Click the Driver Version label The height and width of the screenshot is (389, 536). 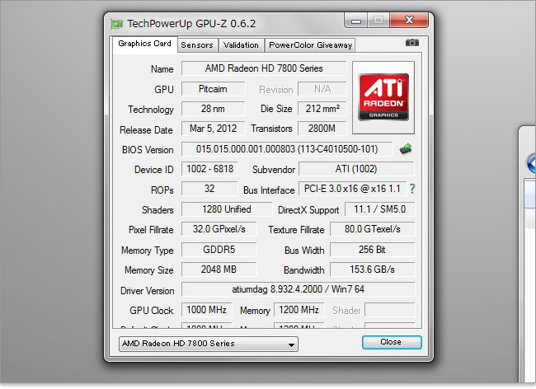(x=148, y=290)
